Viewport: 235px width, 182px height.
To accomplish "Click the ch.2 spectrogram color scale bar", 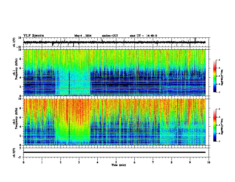I will pos(215,125).
